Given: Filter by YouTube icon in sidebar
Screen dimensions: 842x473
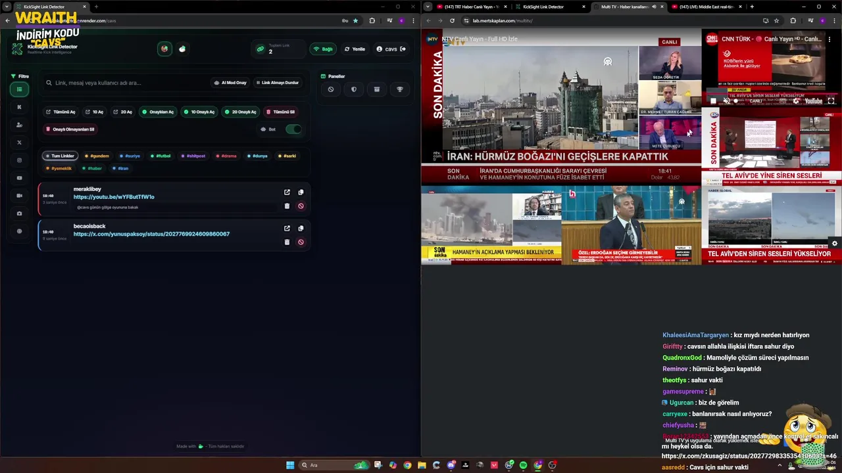Looking at the screenshot, I should [19, 178].
